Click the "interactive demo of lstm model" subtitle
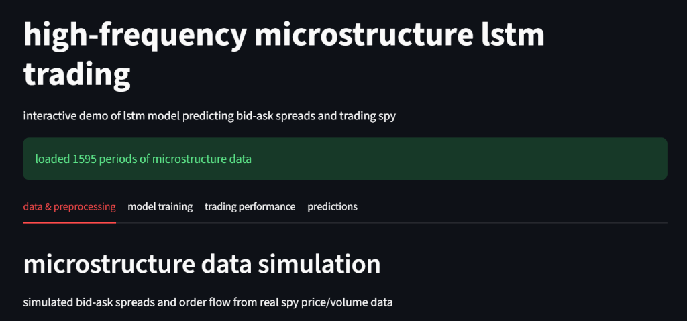 [101, 116]
